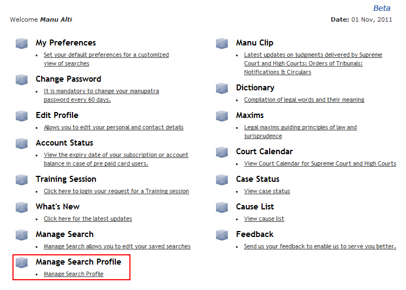Click the View case status link
406x290 pixels.
[267, 191]
